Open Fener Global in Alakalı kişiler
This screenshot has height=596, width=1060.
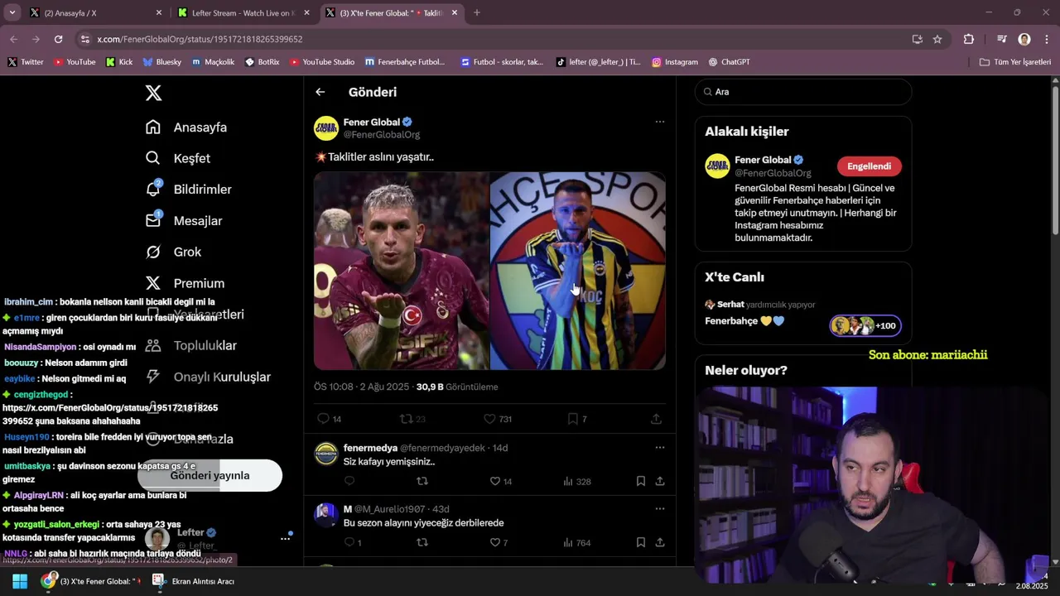tap(763, 160)
